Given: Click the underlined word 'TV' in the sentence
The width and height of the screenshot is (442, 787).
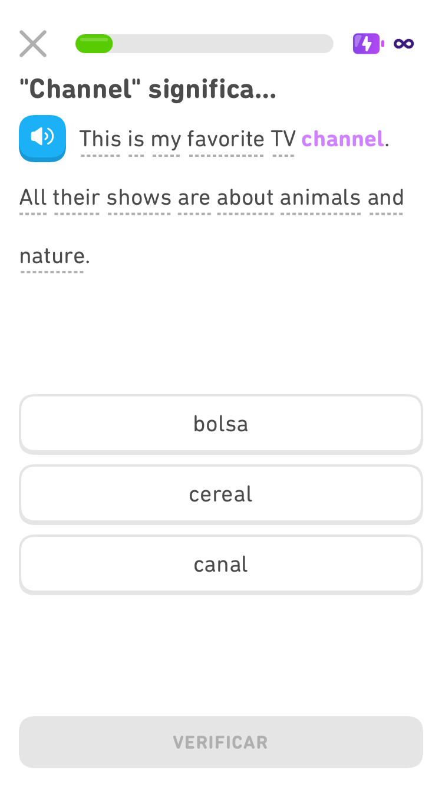Looking at the screenshot, I should 283,139.
